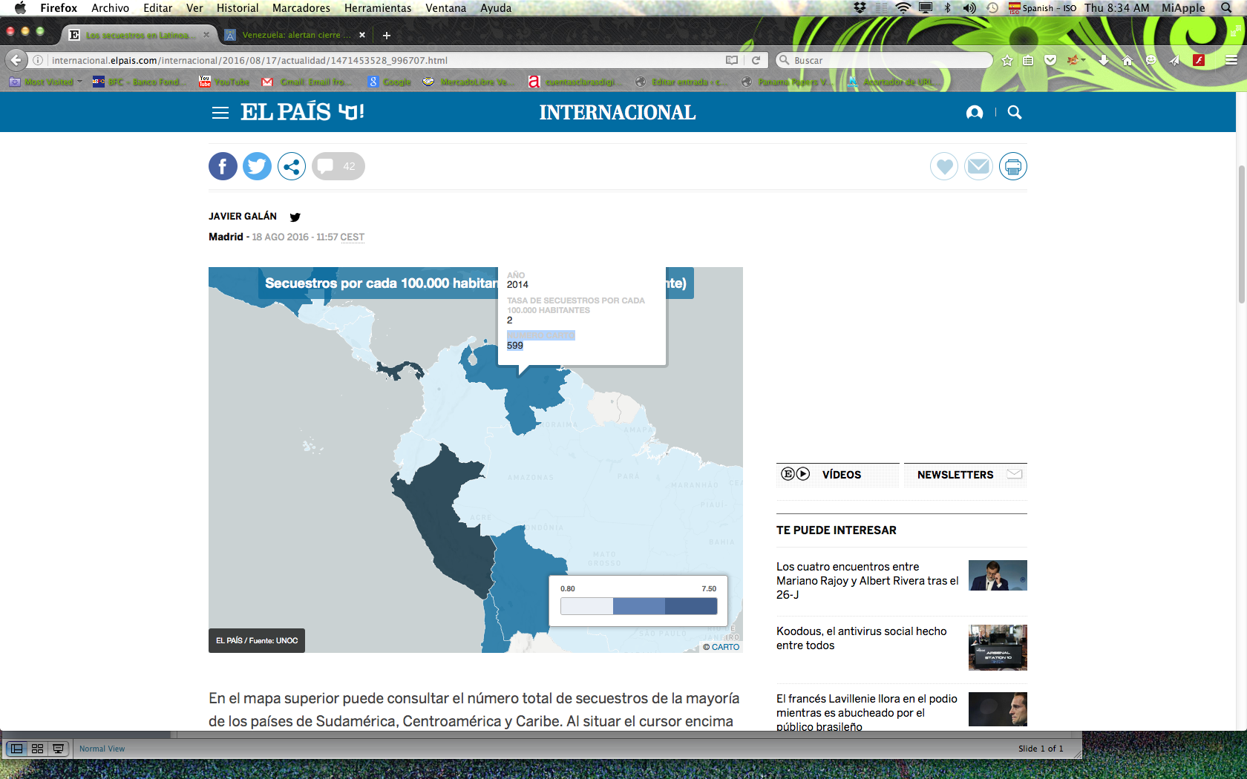The height and width of the screenshot is (779, 1247).
Task: Switch to slideshow presentation view button
Action: pos(58,749)
